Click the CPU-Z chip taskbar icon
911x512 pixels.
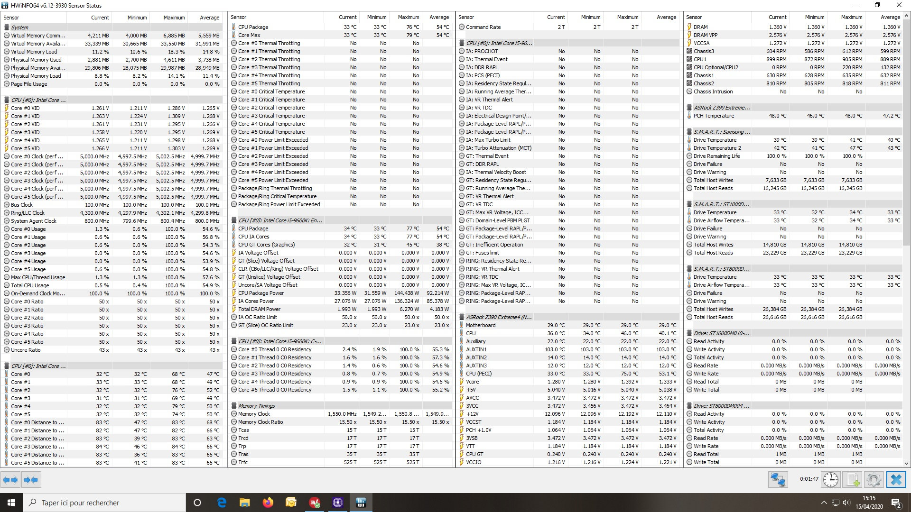(x=338, y=503)
